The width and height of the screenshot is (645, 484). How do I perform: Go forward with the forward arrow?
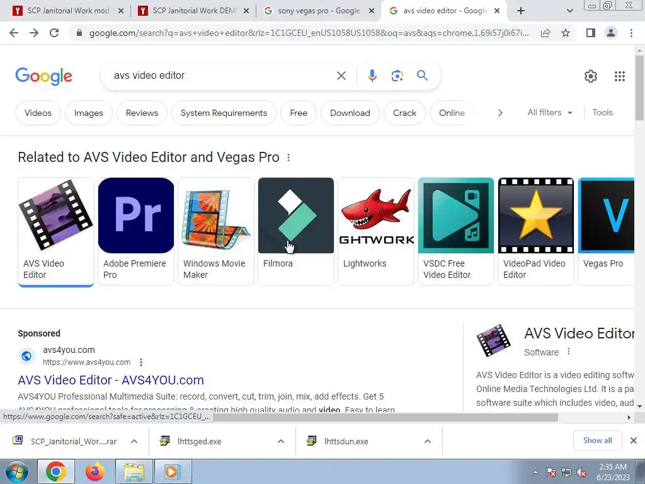(34, 33)
